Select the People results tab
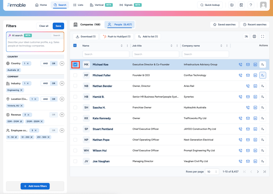The width and height of the screenshot is (273, 194). click(x=120, y=25)
